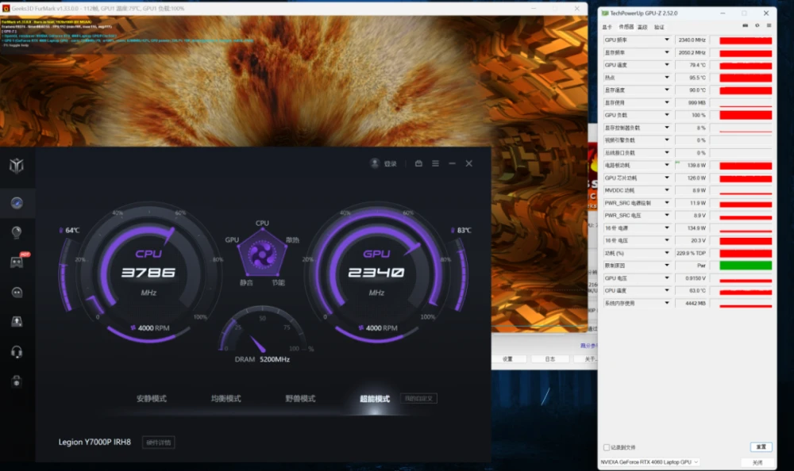The width and height of the screenshot is (794, 471).
Task: Open the performance dashboard sidebar icon
Action: [x=17, y=203]
